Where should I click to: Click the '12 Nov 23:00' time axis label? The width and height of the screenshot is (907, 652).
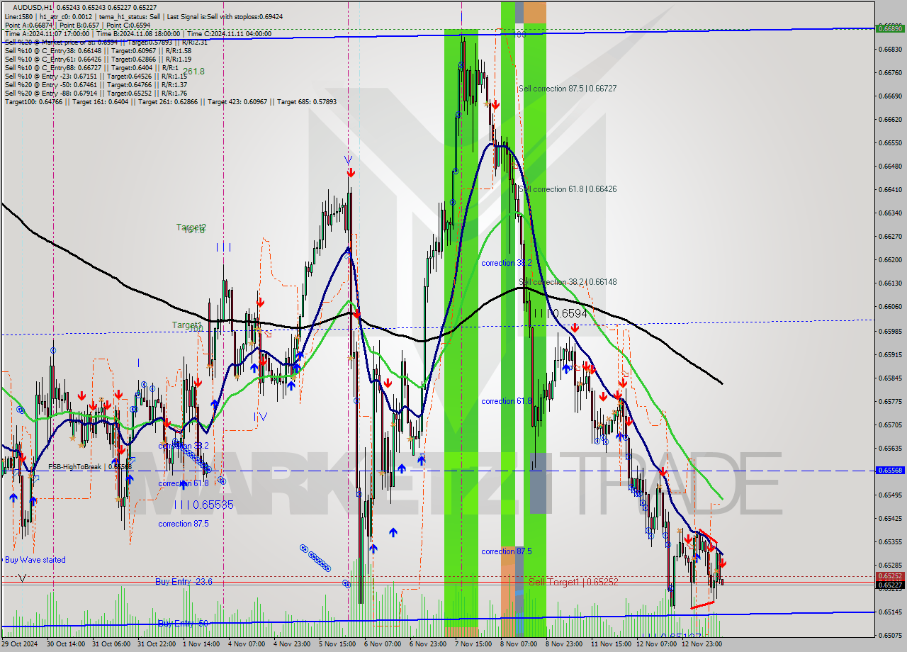702,644
